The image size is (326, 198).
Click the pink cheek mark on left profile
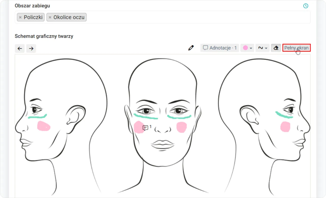[x=44, y=126]
